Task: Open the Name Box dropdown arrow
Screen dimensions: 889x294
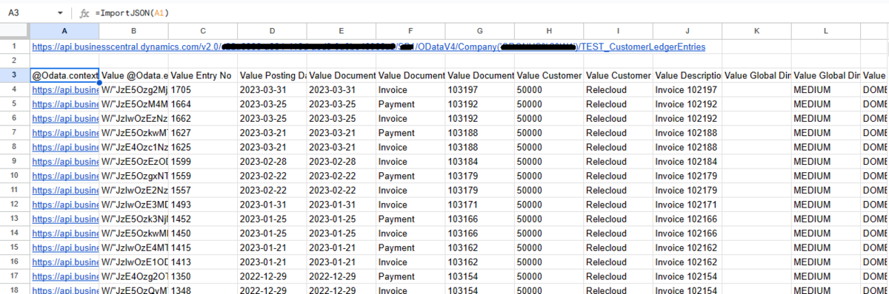Action: coord(60,13)
